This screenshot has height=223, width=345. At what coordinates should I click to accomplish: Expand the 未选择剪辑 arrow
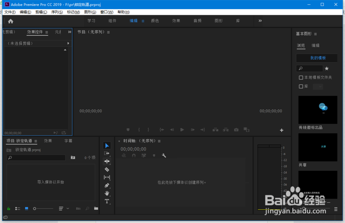click(68, 43)
